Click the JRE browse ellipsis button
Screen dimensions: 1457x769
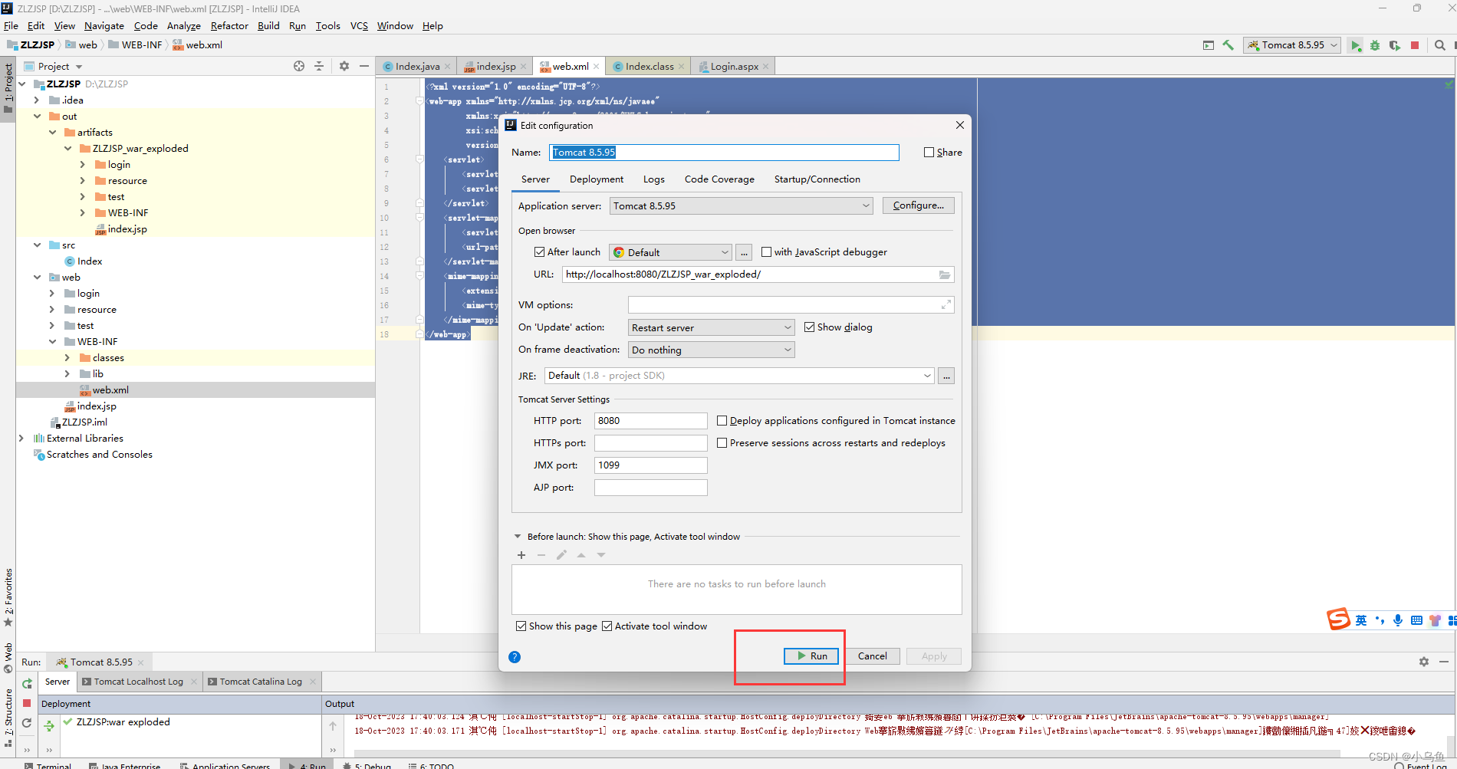click(x=946, y=376)
